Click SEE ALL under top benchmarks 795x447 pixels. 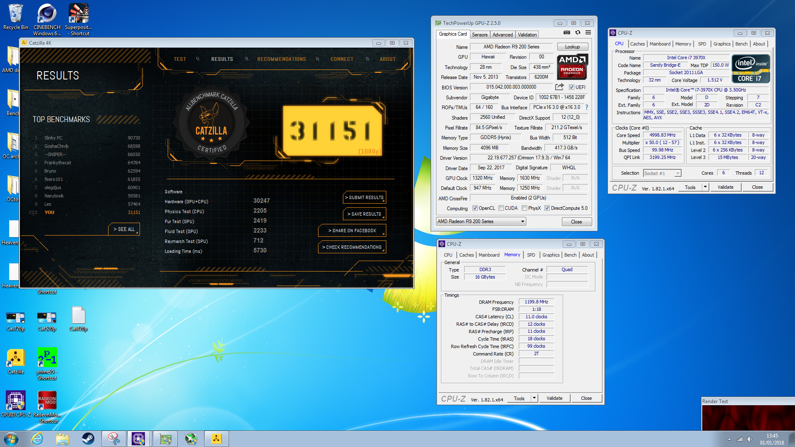124,229
